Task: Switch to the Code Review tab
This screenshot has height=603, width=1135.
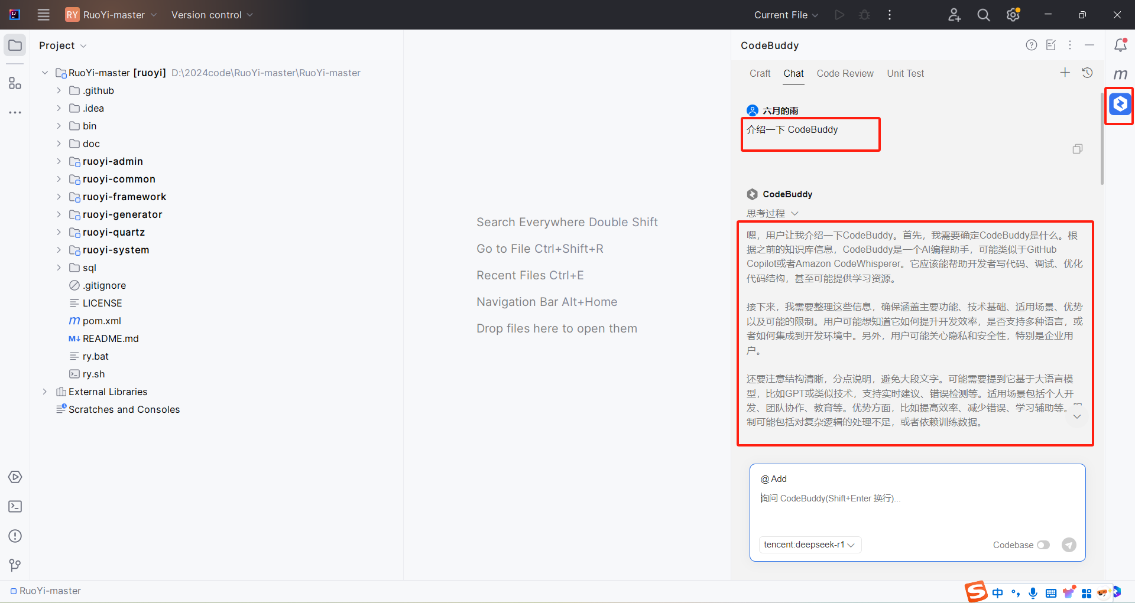Action: pos(845,73)
